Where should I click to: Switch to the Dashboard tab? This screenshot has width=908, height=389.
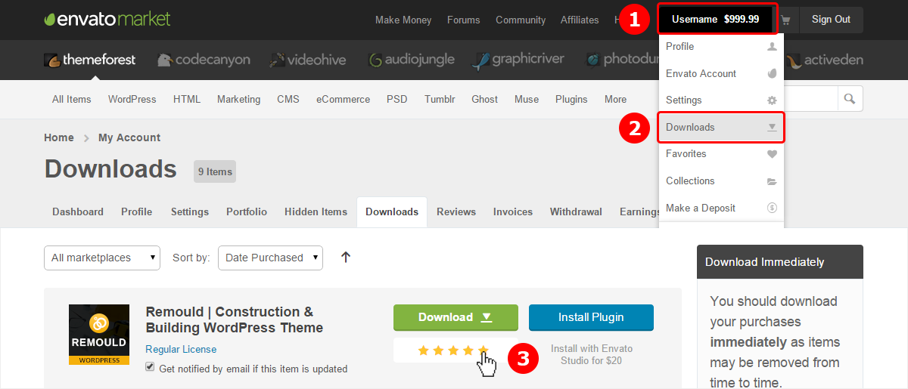tap(78, 212)
